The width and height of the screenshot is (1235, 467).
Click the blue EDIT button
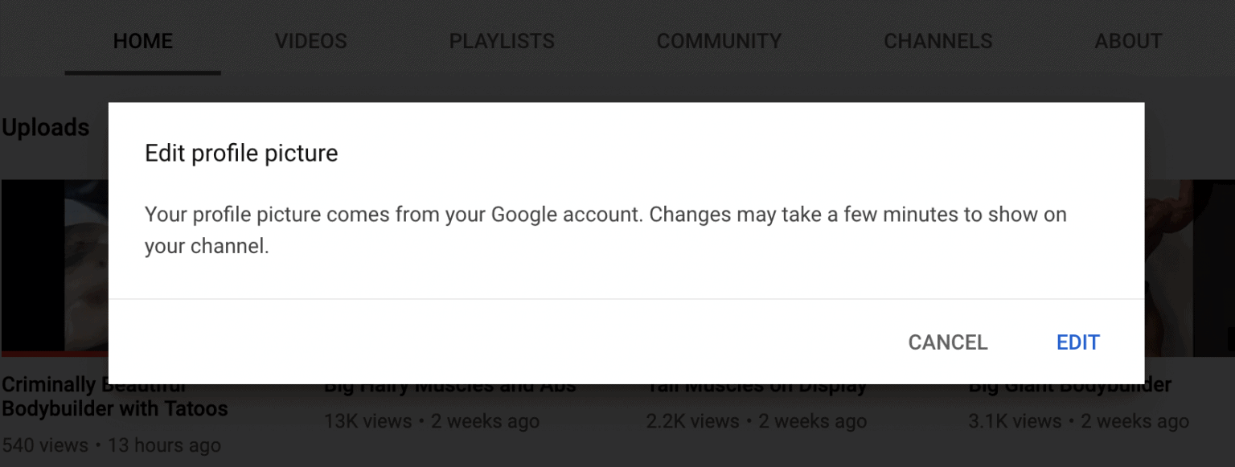tap(1077, 342)
